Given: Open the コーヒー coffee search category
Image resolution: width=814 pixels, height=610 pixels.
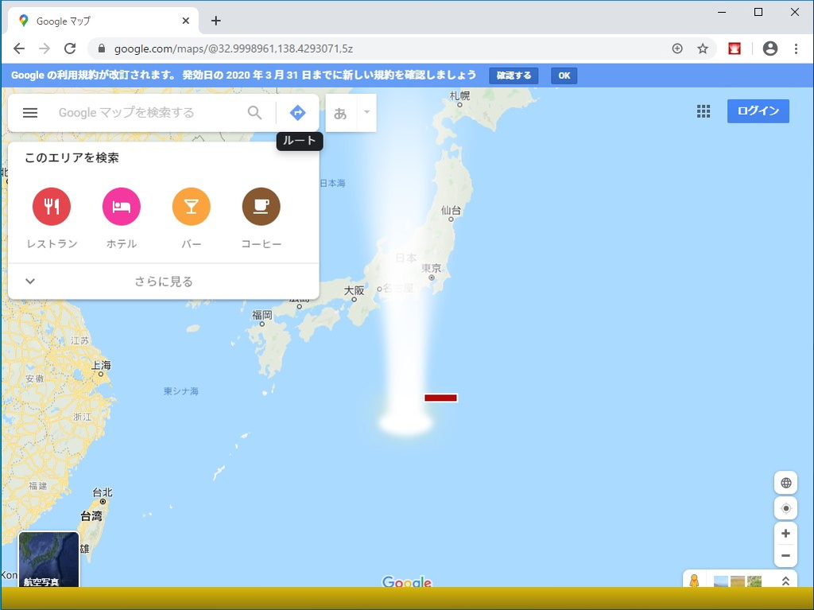Looking at the screenshot, I should pos(261,208).
